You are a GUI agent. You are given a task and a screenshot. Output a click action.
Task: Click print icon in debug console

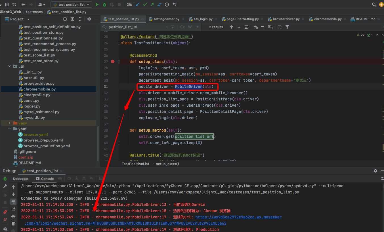(13, 216)
